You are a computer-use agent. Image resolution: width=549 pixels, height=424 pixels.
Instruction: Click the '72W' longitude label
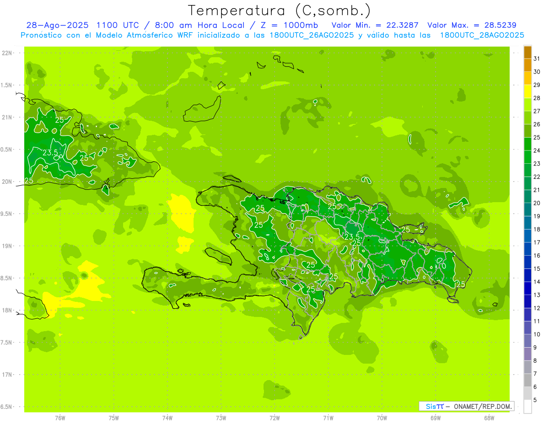[274, 418]
